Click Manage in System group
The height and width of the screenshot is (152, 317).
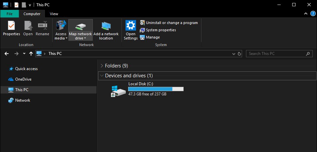click(x=150, y=37)
